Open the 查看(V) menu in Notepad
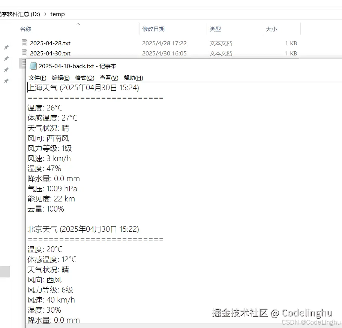 (108, 78)
